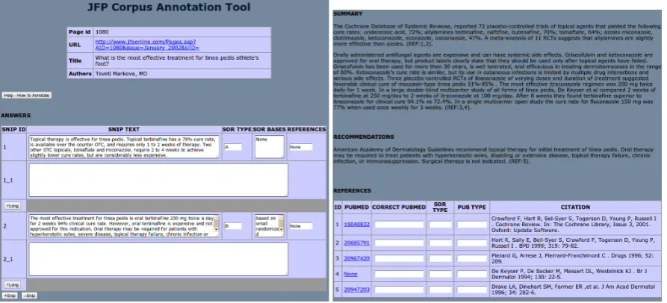Click the References field of snip 2
This screenshot has width=667, height=303.
point(301,226)
